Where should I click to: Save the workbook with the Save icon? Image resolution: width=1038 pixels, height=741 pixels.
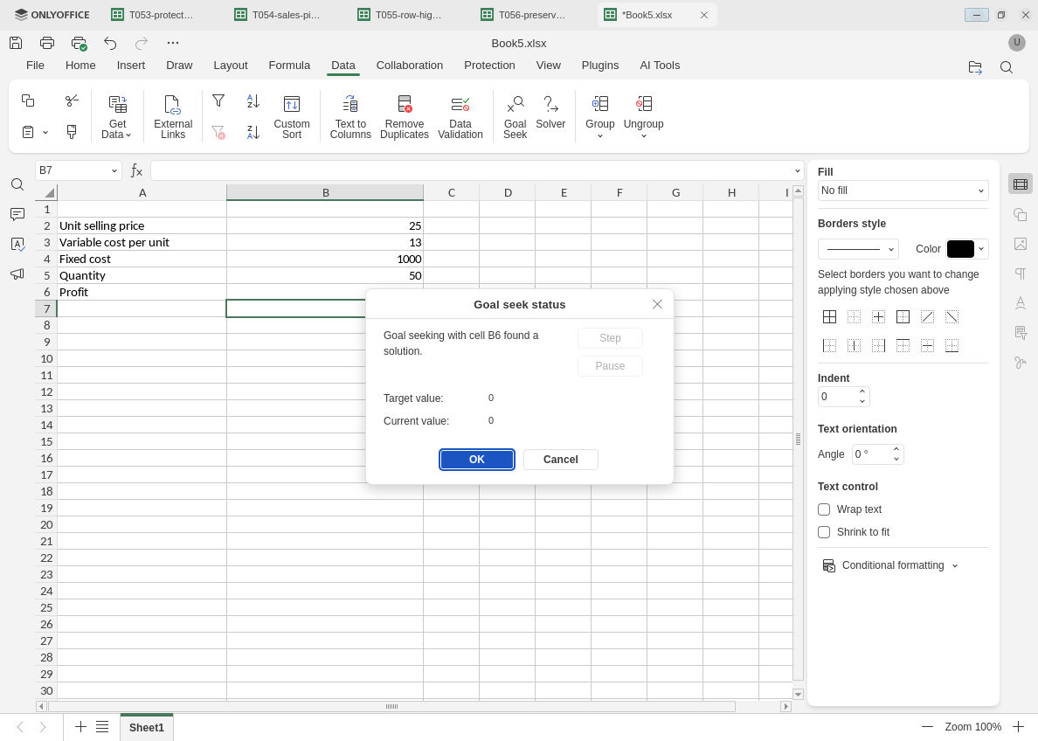tap(16, 43)
